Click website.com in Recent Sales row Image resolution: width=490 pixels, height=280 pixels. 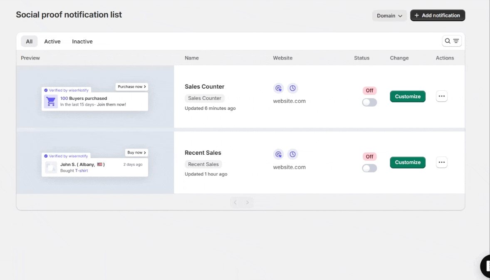point(290,167)
